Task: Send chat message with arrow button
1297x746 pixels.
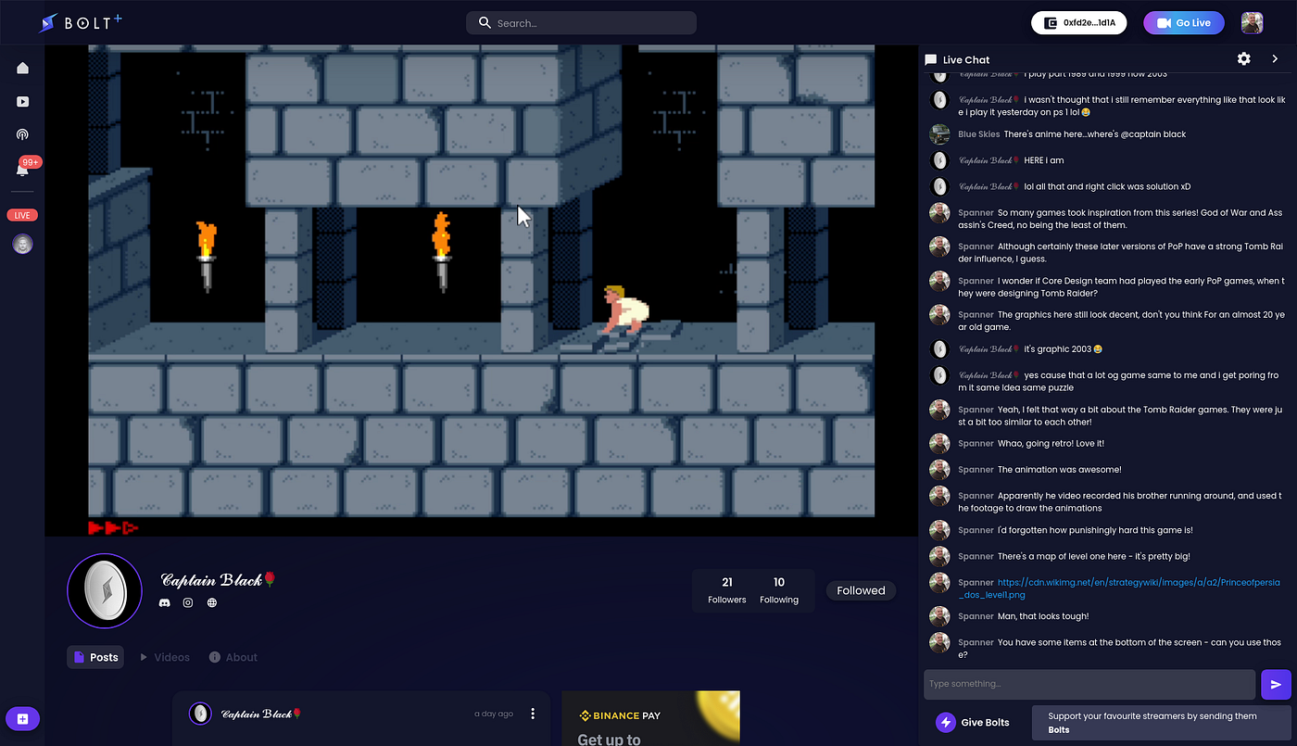Action: coord(1276,684)
